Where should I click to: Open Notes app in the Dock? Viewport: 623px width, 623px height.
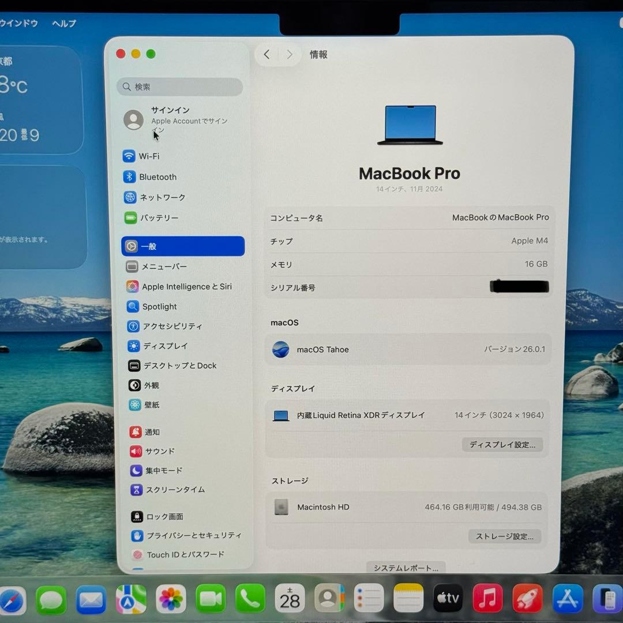point(408,598)
